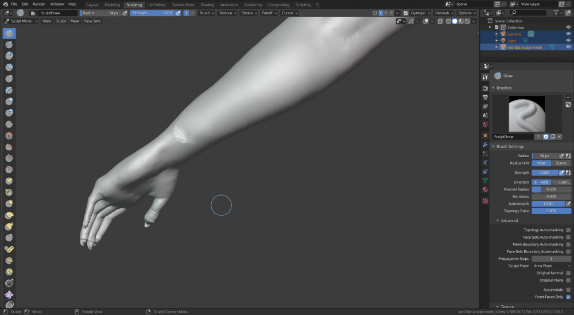
Task: Select the Pinch brush tool
Action: (9, 192)
